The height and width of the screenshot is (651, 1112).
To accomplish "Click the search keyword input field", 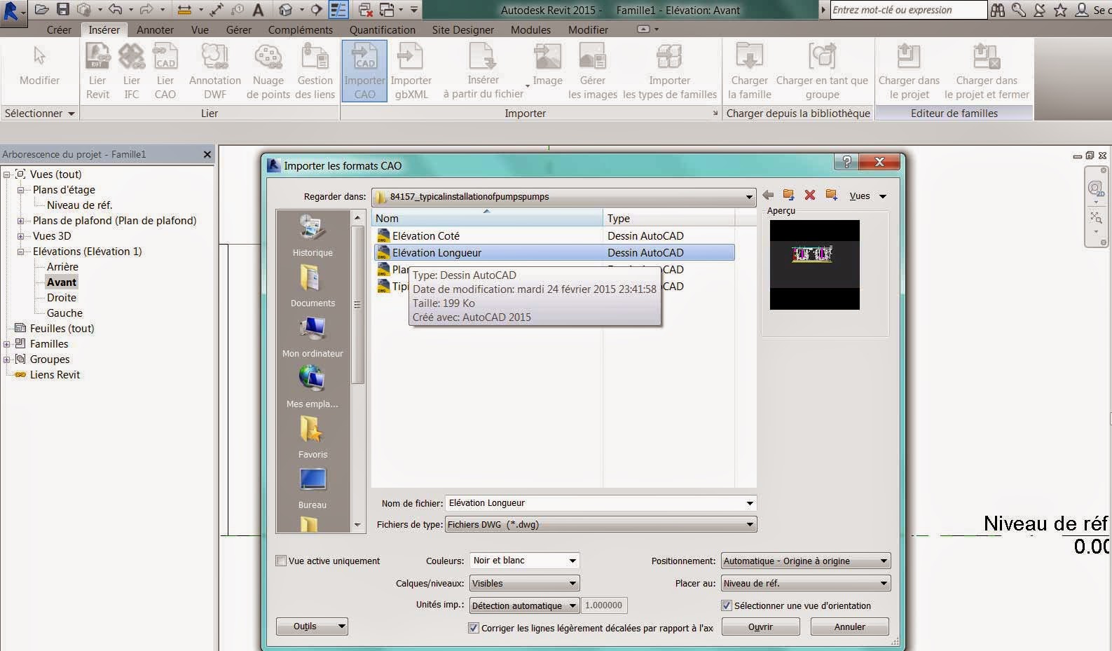I will click(908, 10).
